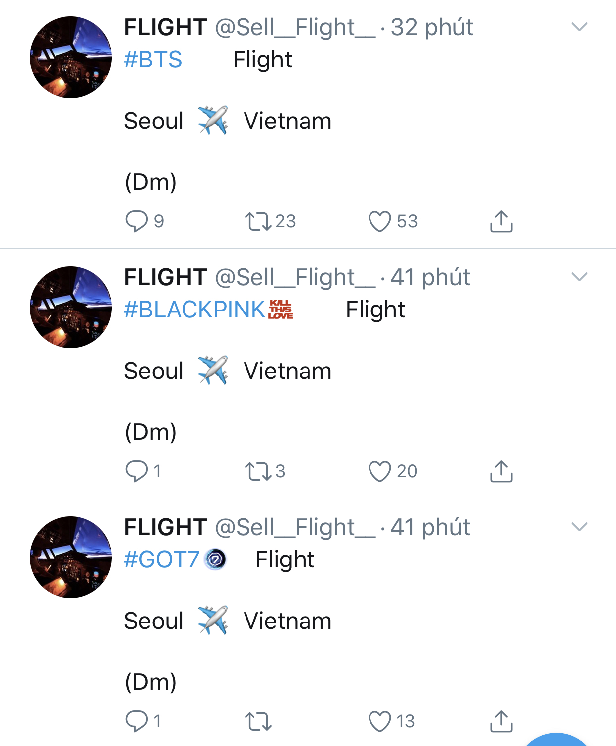Retweet the #GOT7 flight tweet
616x746 pixels.
point(258,721)
